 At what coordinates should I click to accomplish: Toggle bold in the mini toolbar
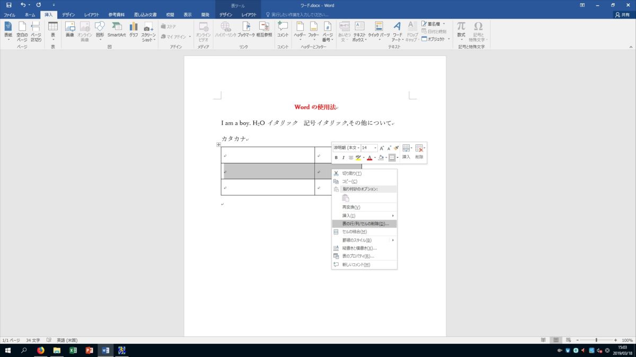click(336, 158)
